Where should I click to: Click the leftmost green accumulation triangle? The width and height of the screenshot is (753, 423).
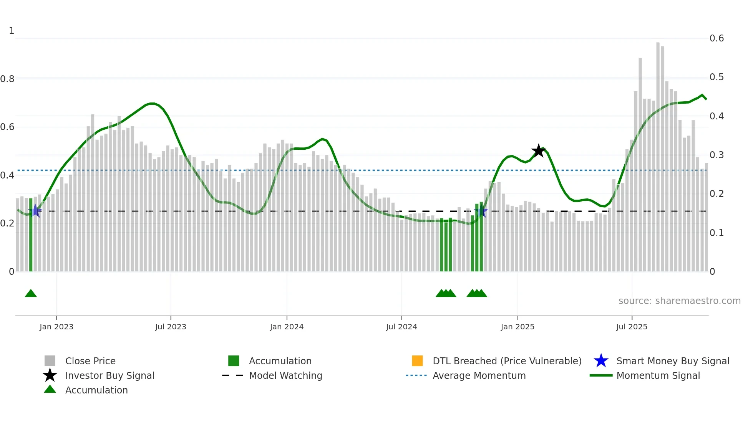(x=31, y=294)
